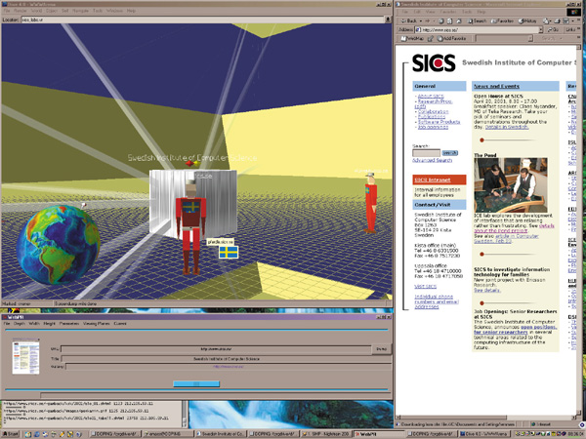Open the File menu in Internet Explorer
Image resolution: width=586 pixels, height=439 pixels.
point(404,12)
